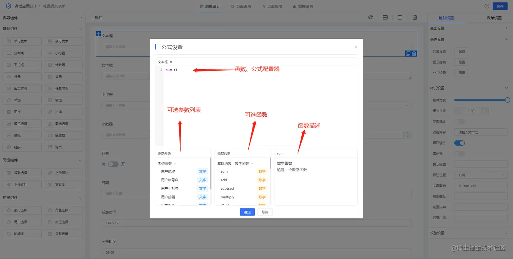Click the eye preview icon in toolbar
This screenshot has width=513, height=259.
click(370, 17)
